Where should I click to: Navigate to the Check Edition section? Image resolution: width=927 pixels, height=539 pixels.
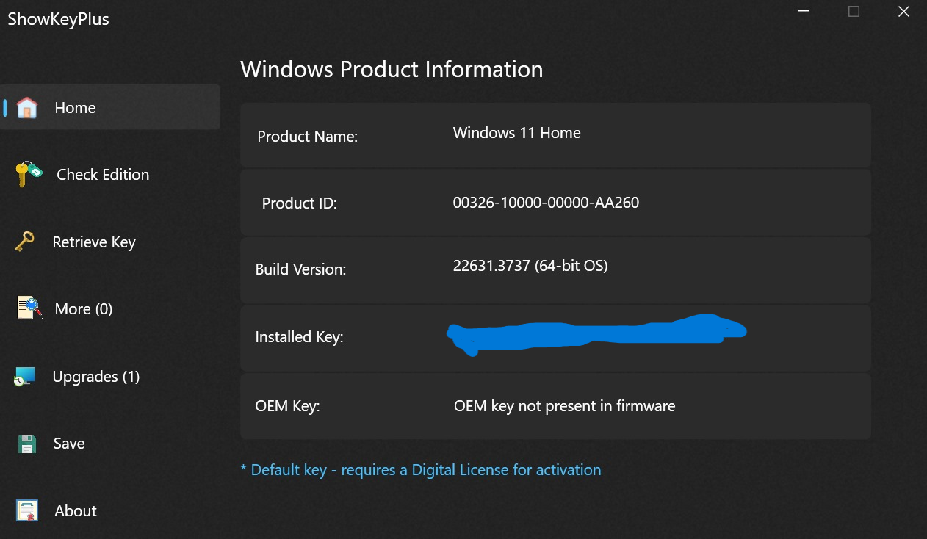point(102,174)
